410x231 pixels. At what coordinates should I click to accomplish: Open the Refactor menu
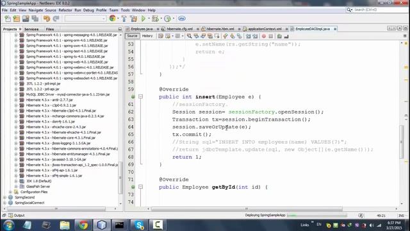(x=65, y=10)
